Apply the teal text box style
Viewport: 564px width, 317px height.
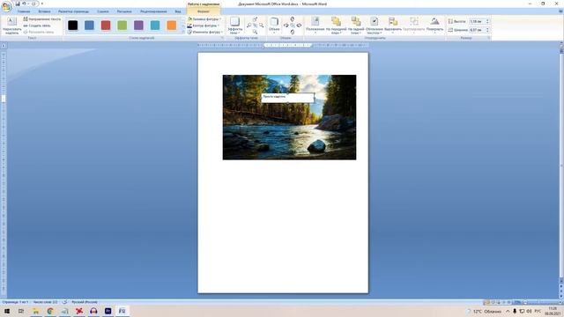tap(155, 26)
